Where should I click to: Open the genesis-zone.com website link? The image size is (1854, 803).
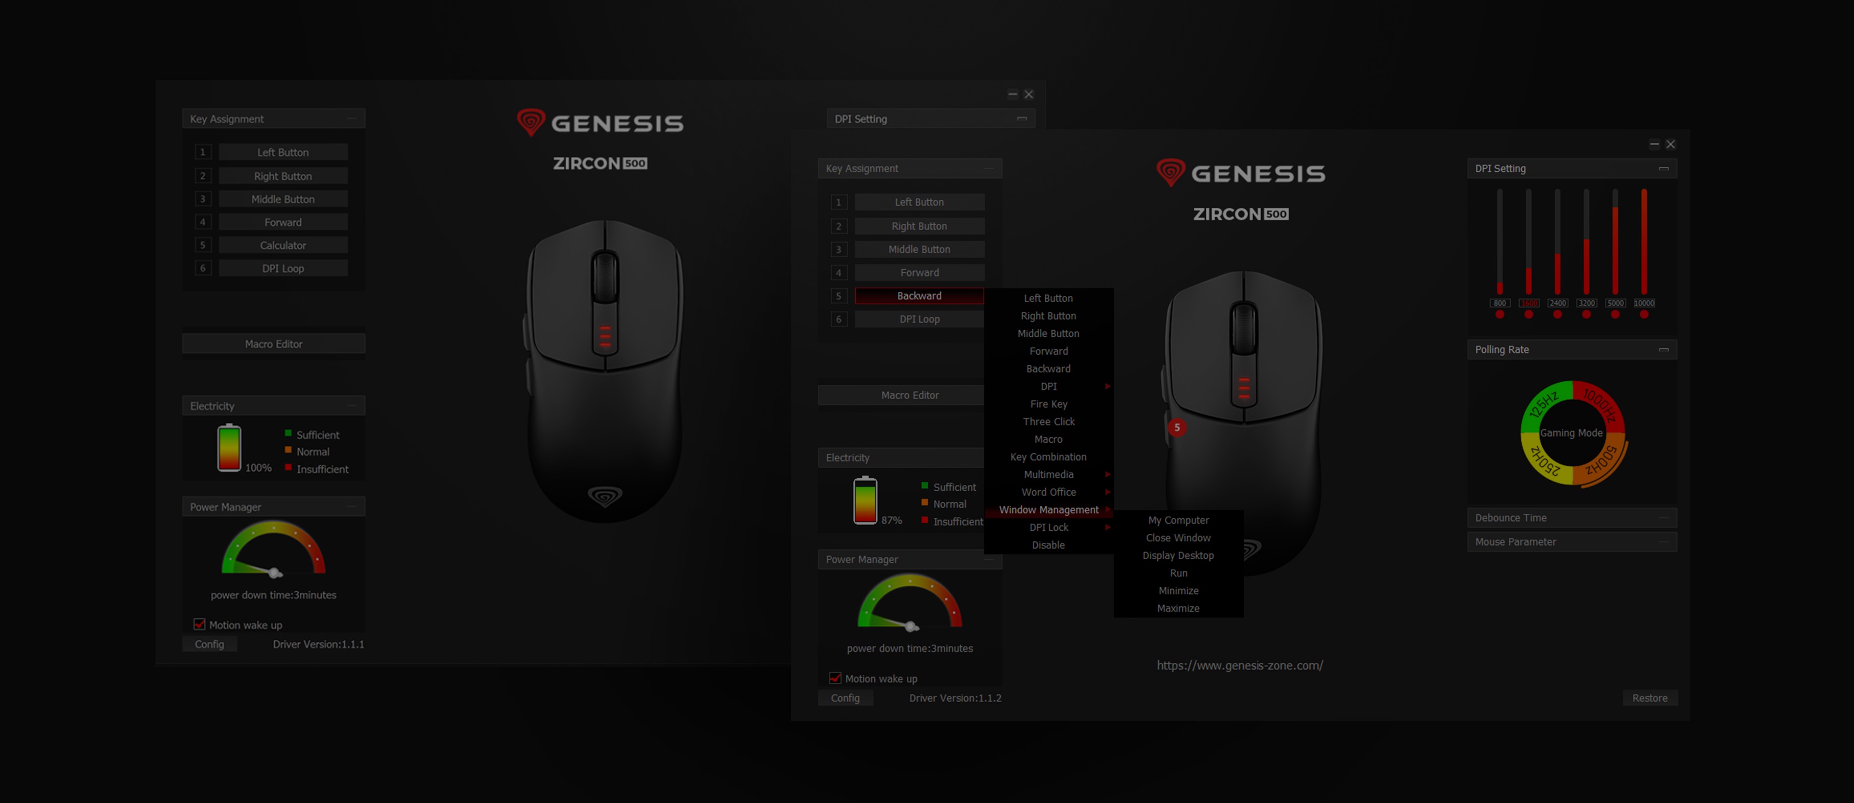(1240, 665)
